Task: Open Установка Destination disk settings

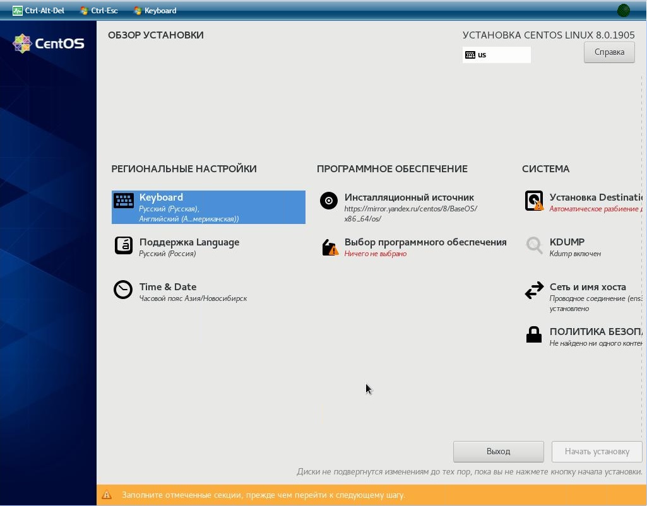Action: point(583,202)
